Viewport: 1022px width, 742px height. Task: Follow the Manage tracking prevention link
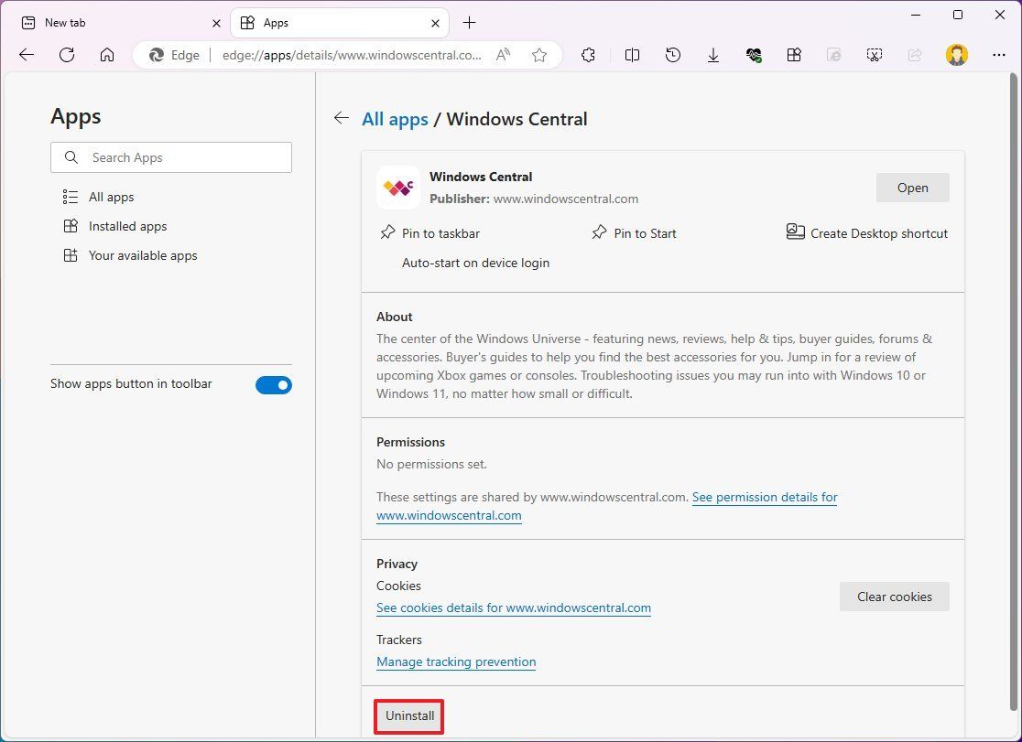tap(456, 661)
